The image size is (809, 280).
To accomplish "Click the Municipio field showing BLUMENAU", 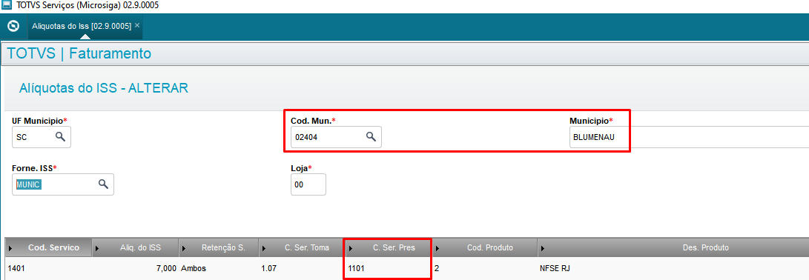I will click(x=689, y=137).
